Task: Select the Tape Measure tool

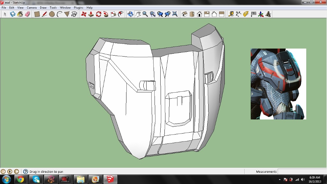Action: pos(231,14)
